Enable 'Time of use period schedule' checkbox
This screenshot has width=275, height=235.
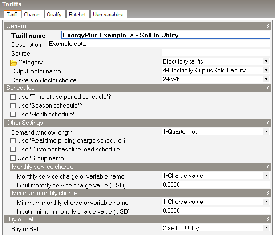(12, 97)
